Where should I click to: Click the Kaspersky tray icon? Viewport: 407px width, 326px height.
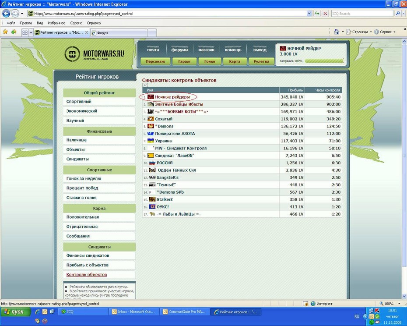click(377, 310)
